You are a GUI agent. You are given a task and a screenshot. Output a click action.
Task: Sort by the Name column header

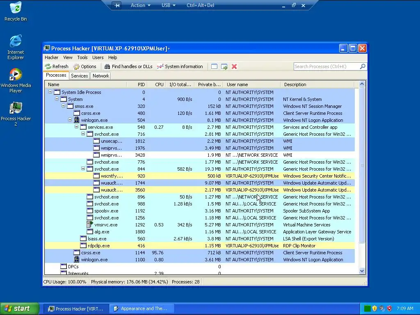coord(86,84)
